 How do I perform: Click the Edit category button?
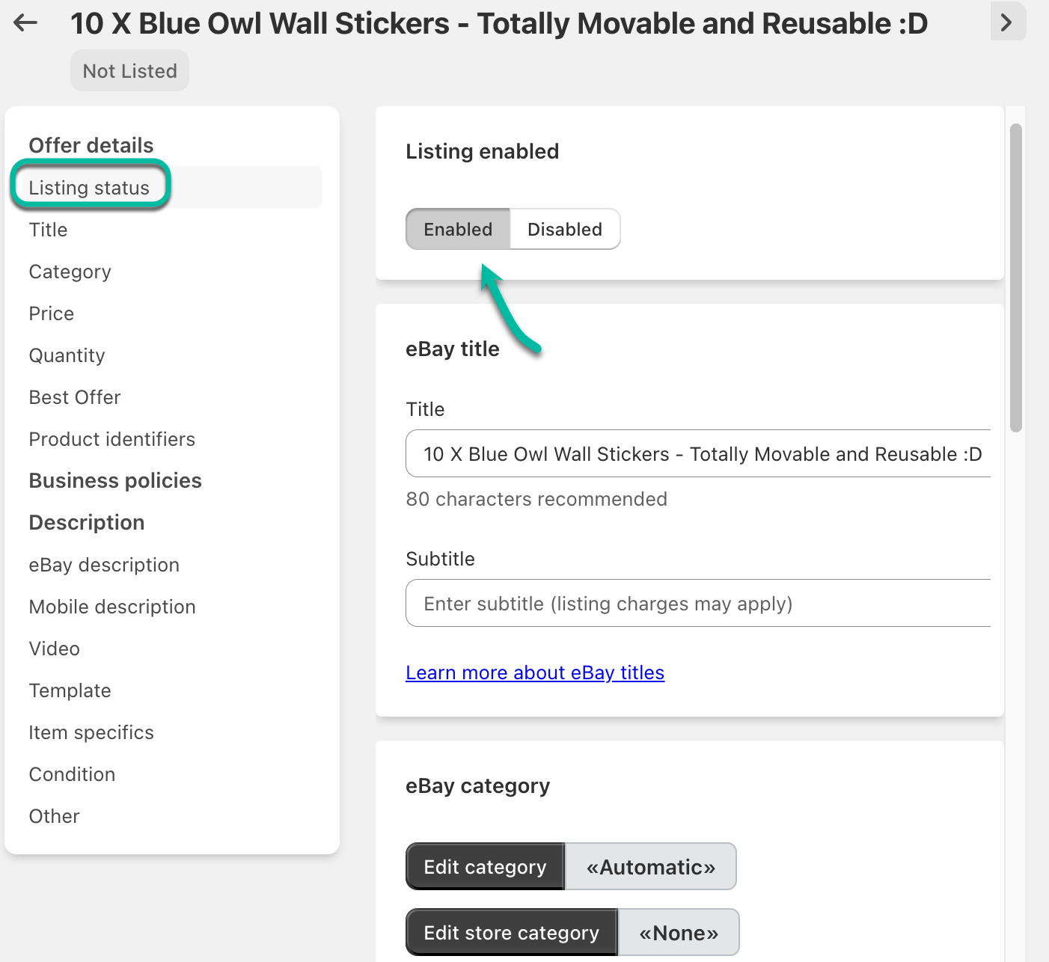pyautogui.click(x=484, y=866)
